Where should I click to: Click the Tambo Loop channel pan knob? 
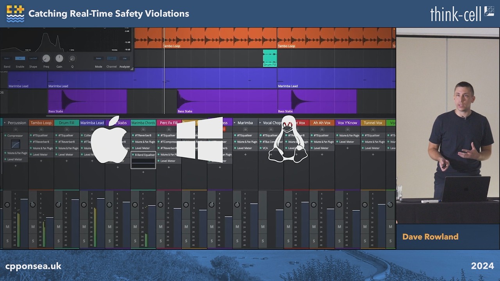pyautogui.click(x=33, y=205)
